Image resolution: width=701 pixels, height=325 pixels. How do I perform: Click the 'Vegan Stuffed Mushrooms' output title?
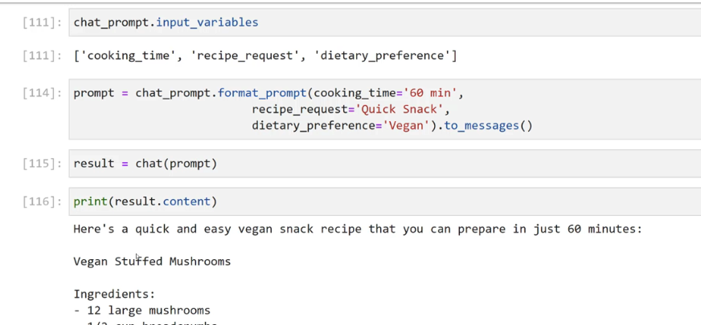(152, 262)
